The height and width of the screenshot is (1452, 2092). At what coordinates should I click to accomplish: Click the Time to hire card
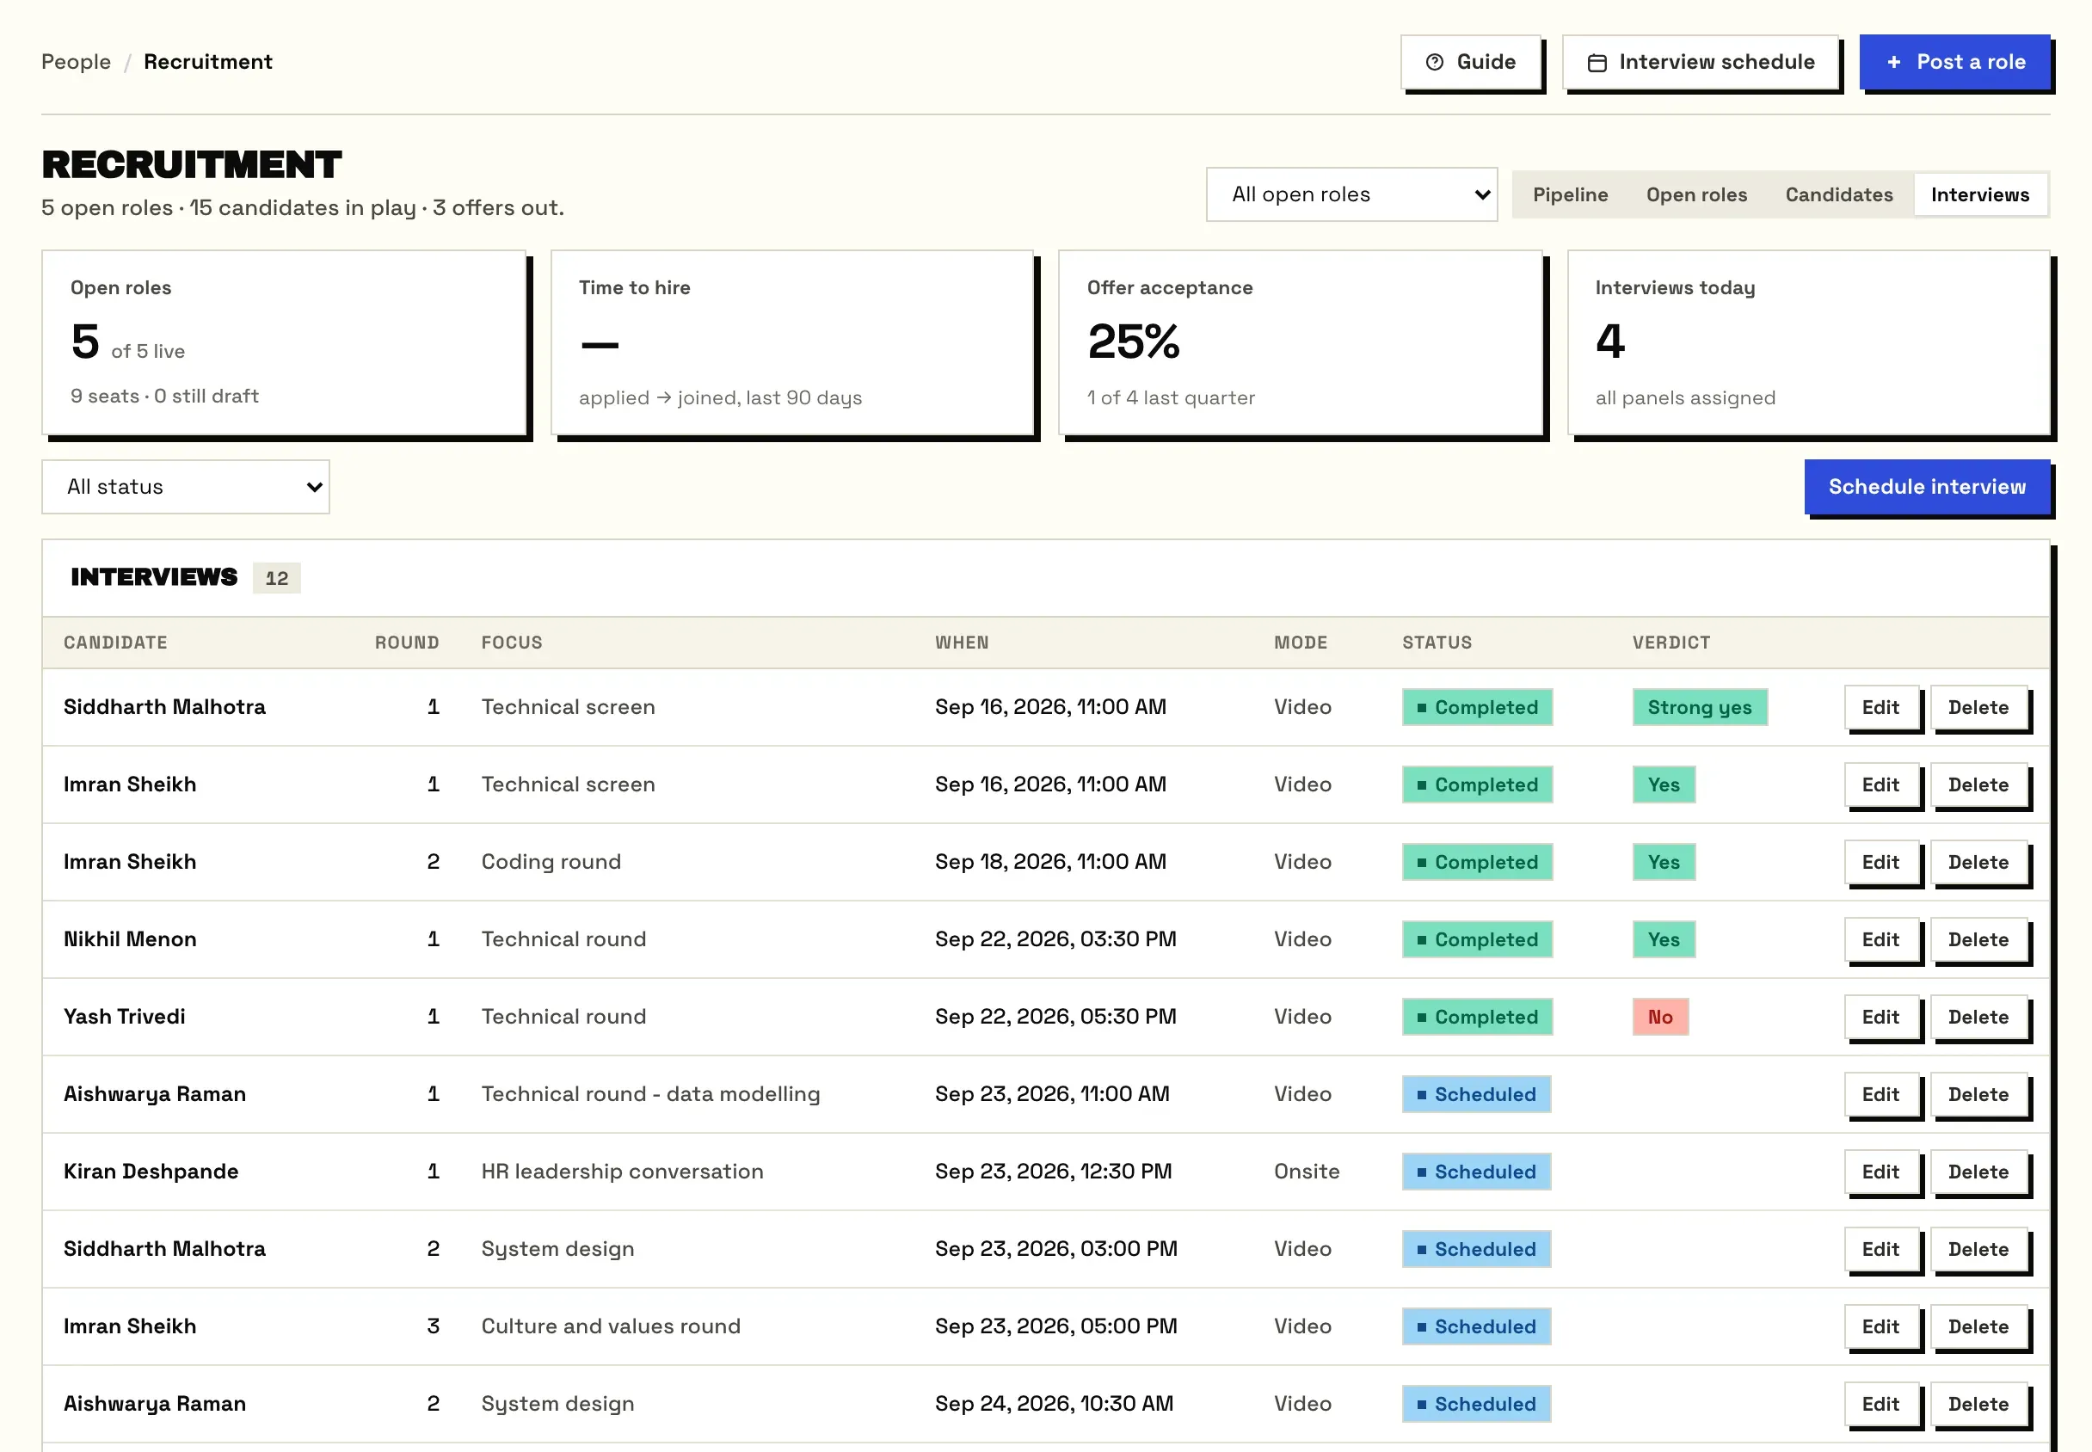(x=792, y=343)
